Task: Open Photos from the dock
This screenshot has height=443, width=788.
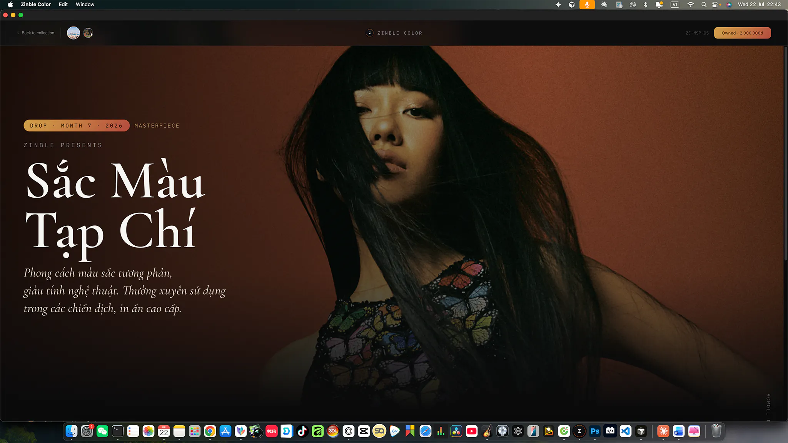Action: [x=149, y=431]
